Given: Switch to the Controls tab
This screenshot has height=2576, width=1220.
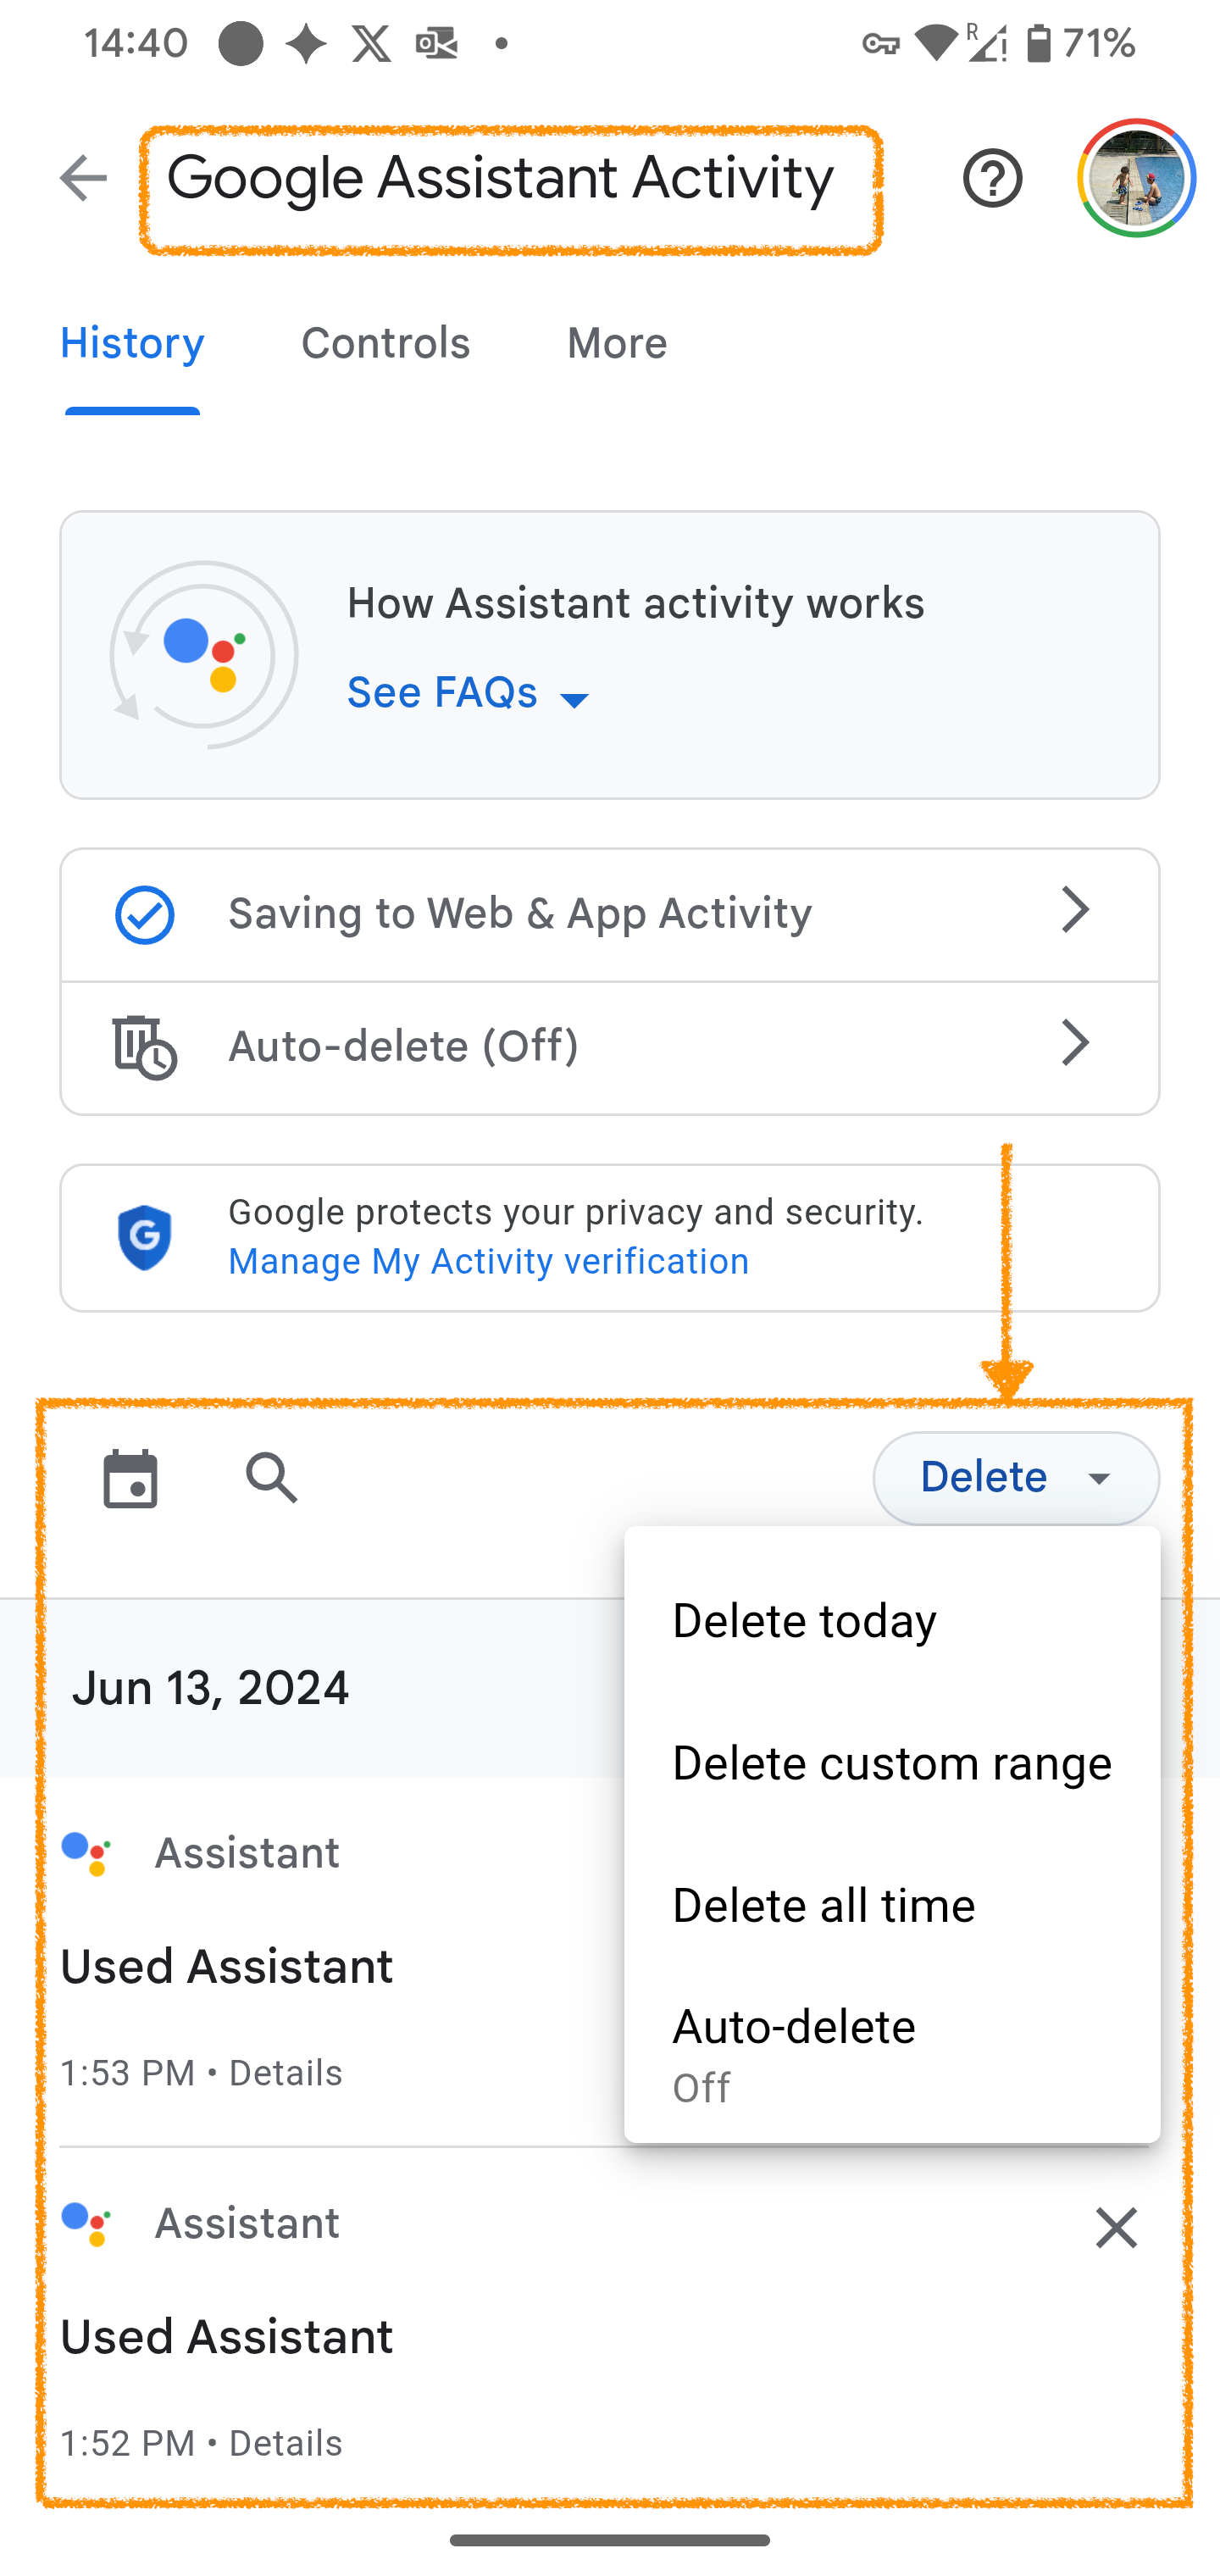Looking at the screenshot, I should (385, 344).
